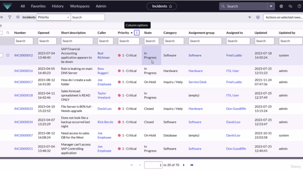Open incident INC0000033
The height and width of the screenshot is (170, 303).
[x=23, y=109]
